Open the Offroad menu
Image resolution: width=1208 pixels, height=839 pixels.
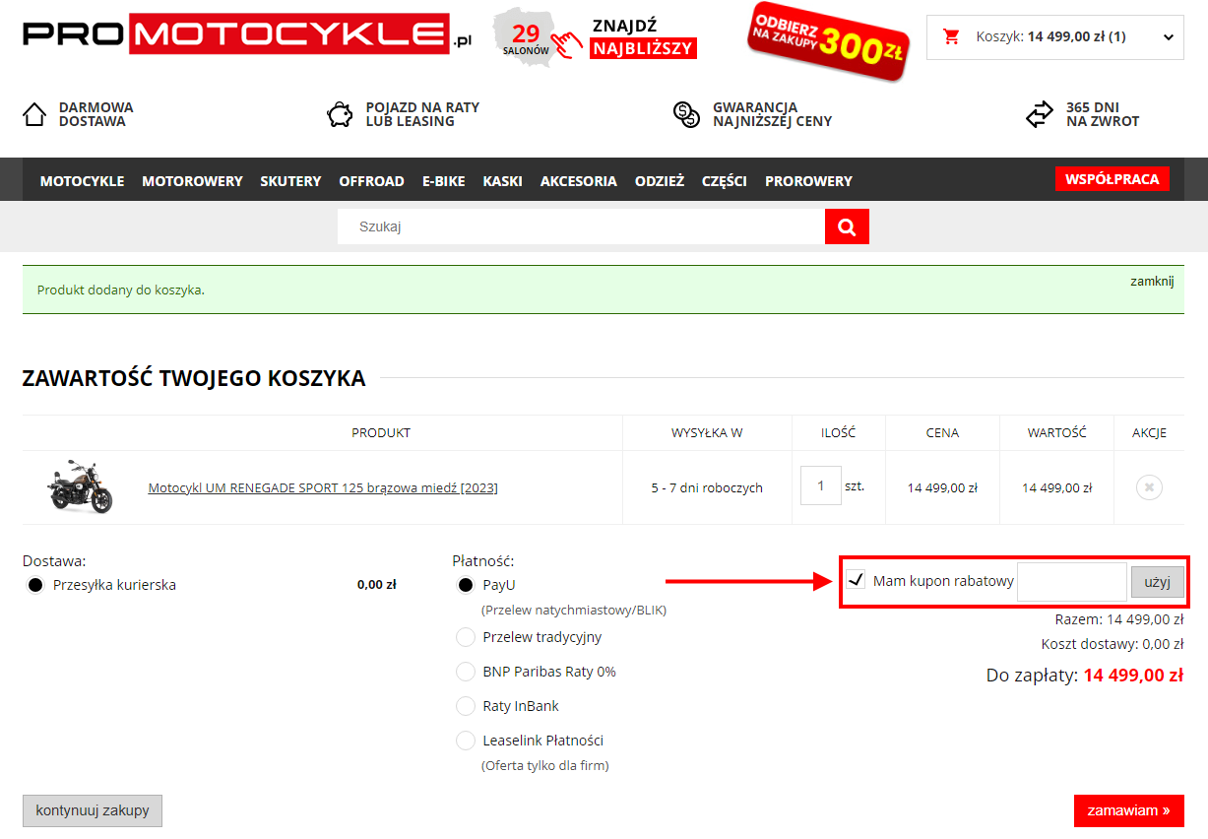[371, 181]
